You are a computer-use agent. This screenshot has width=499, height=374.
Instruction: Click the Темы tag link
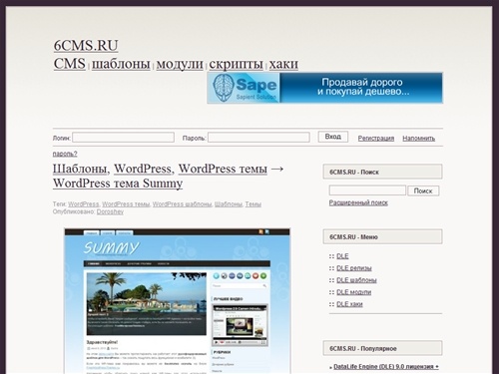tap(253, 204)
